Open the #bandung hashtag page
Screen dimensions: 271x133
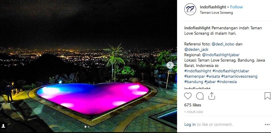tap(194, 82)
